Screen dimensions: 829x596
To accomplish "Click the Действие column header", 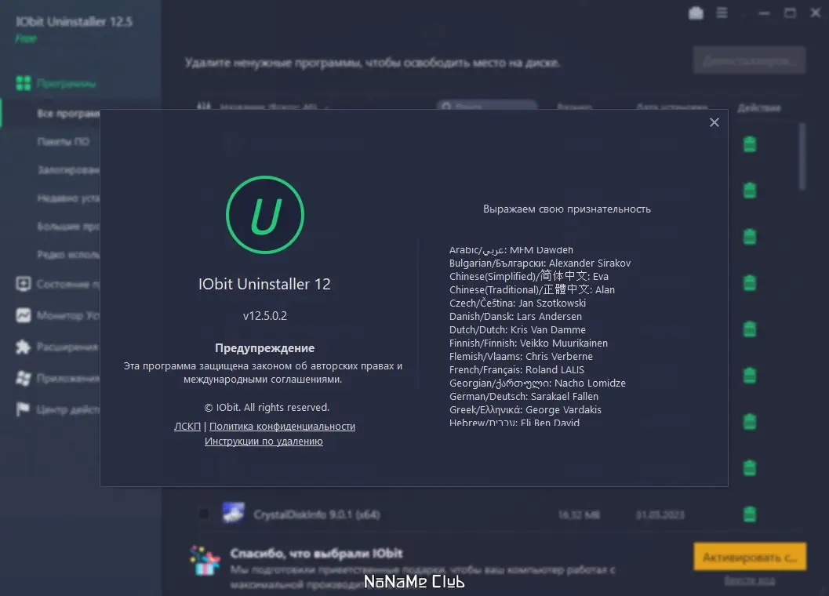I will [x=759, y=108].
